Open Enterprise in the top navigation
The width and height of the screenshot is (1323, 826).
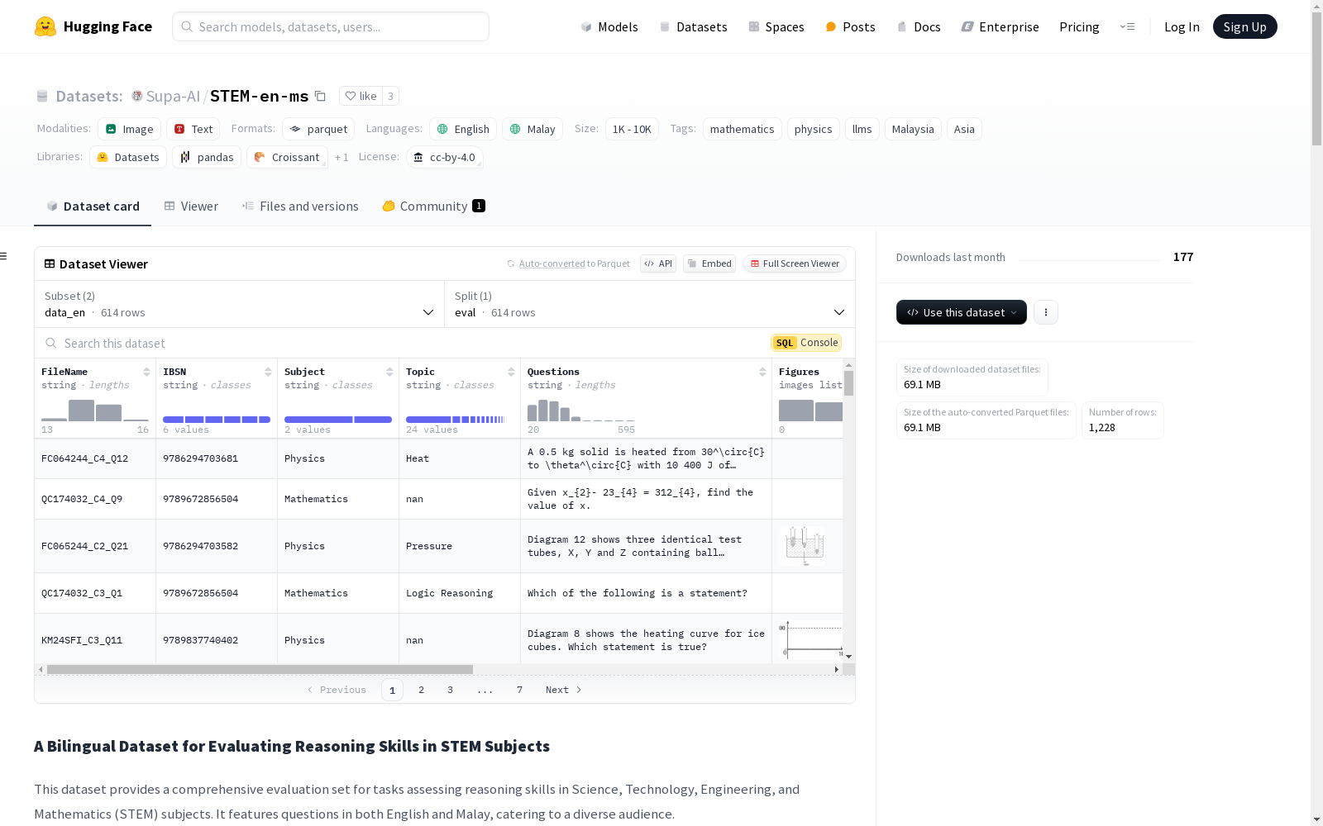click(1001, 26)
